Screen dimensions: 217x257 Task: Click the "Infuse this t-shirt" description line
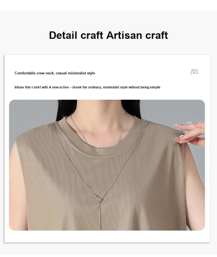pyautogui.click(x=87, y=87)
